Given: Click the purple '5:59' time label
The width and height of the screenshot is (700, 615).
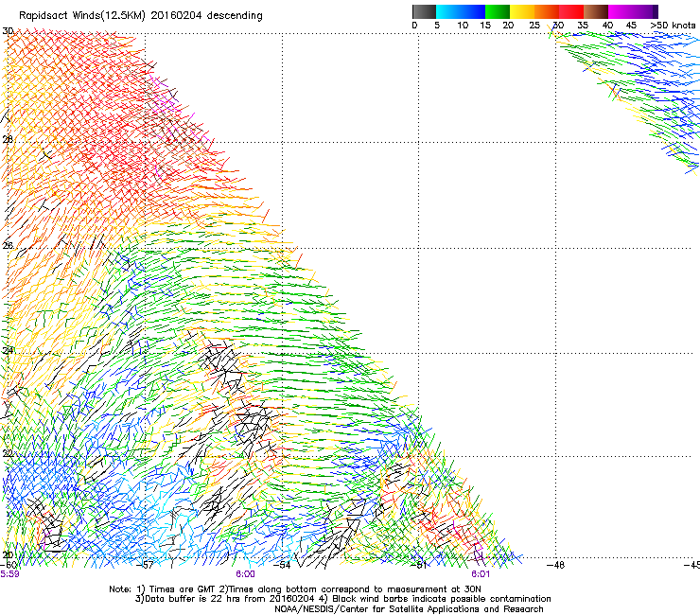Looking at the screenshot, I should pyautogui.click(x=9, y=574).
